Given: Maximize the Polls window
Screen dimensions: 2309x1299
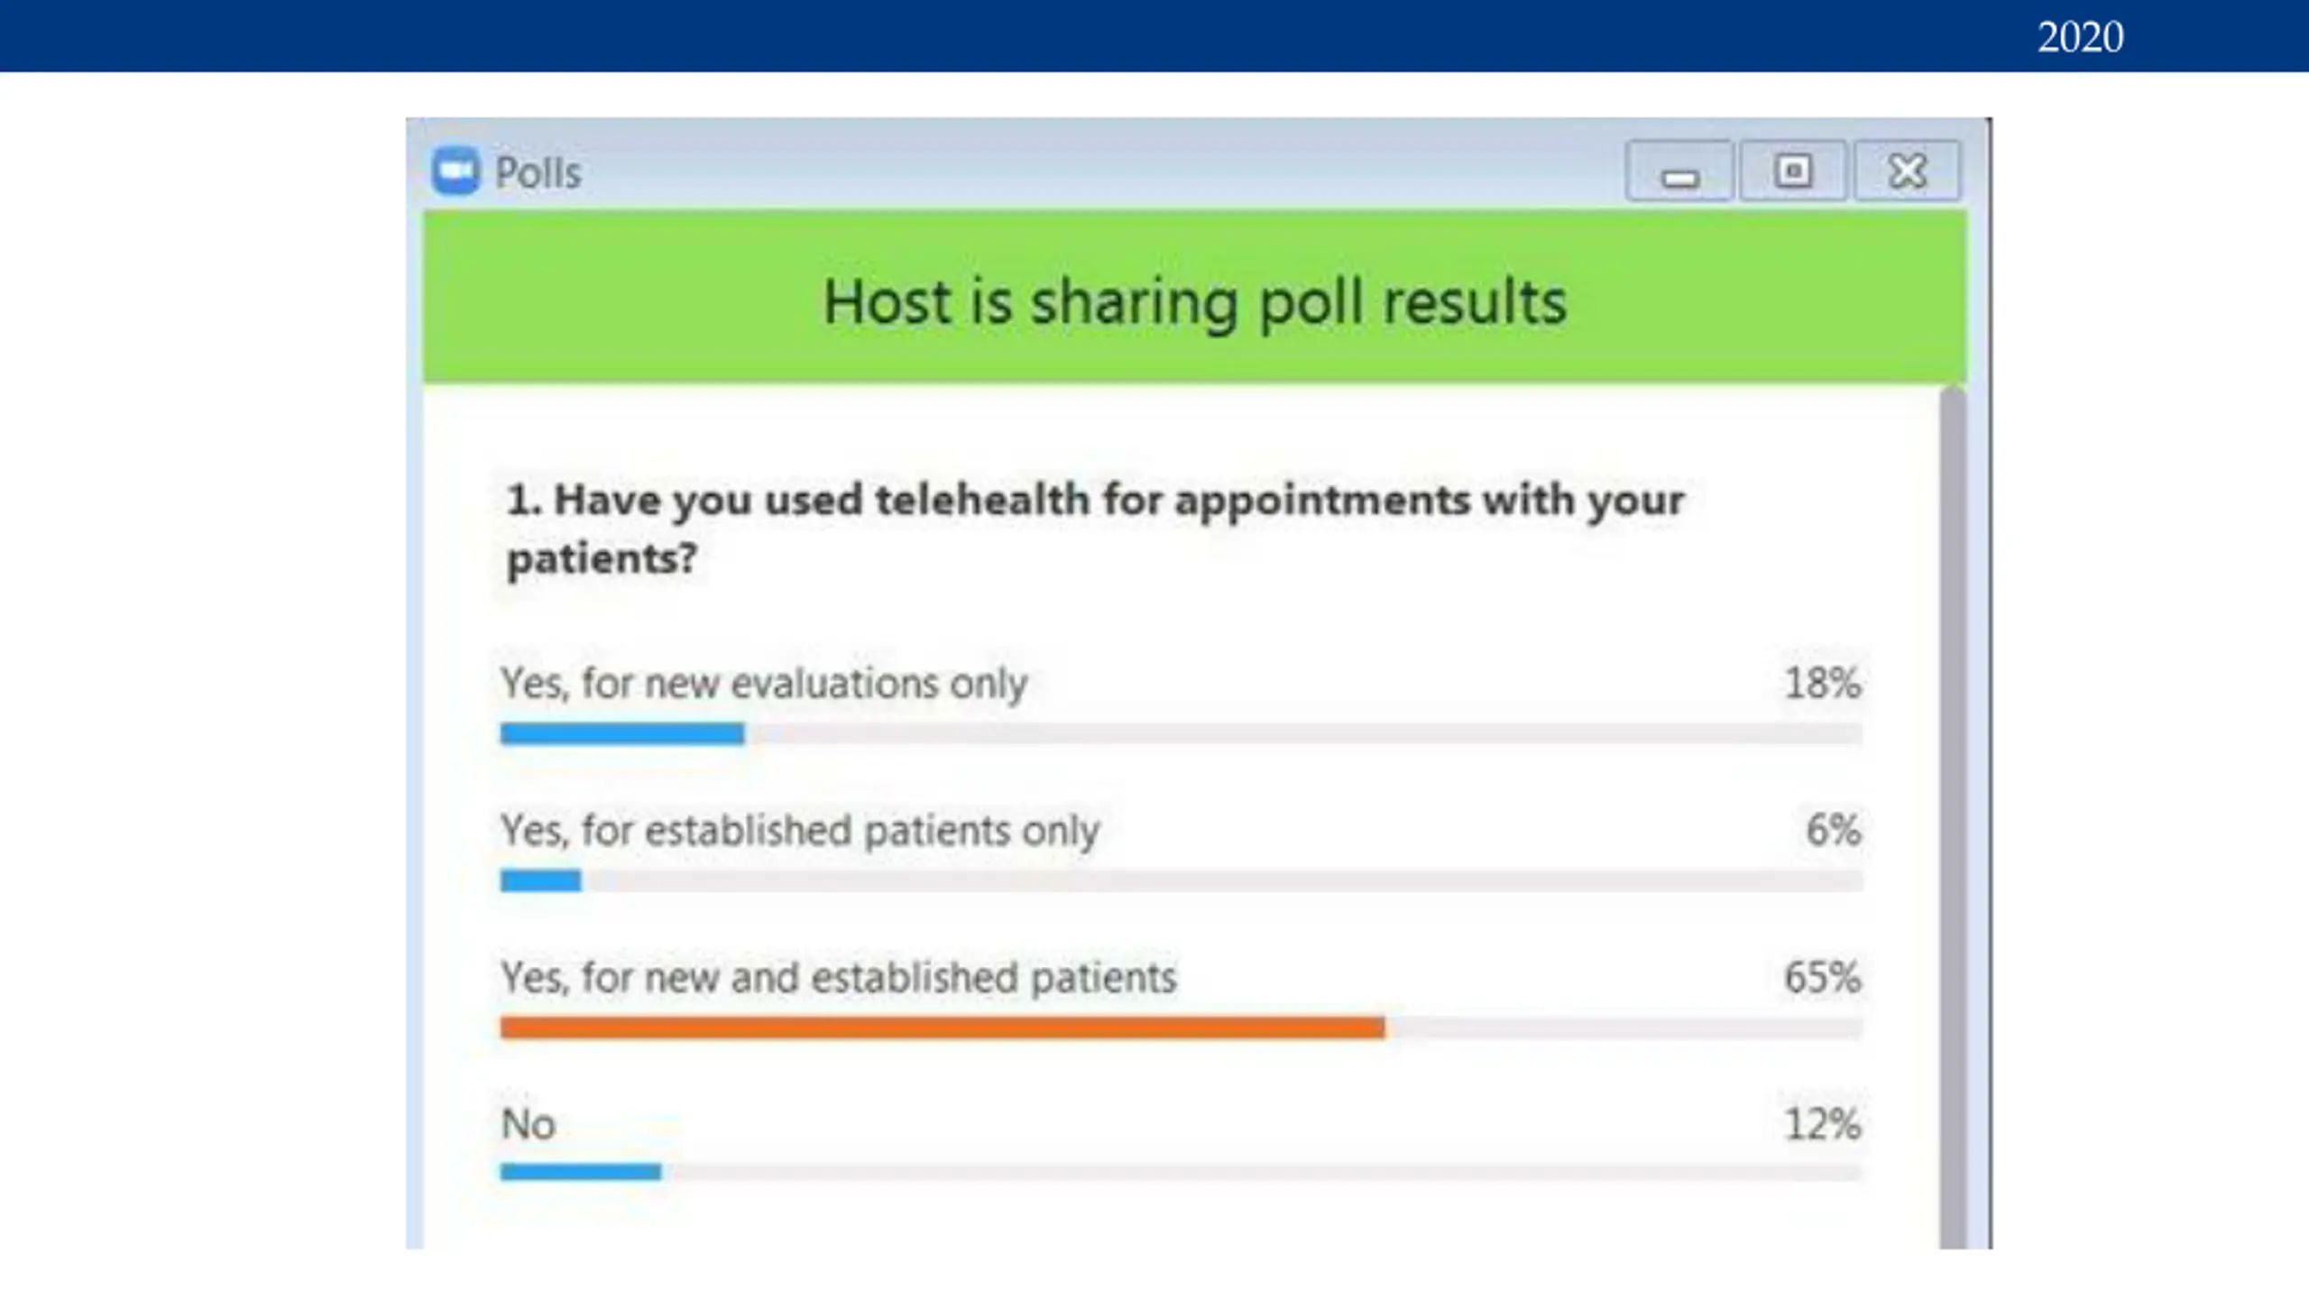Looking at the screenshot, I should pyautogui.click(x=1792, y=170).
